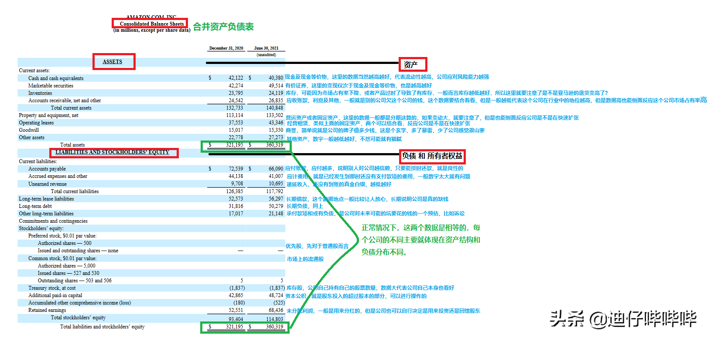Select Accumulated other comprehensive income (loss) label
This screenshot has height=338, width=707.
(79, 303)
